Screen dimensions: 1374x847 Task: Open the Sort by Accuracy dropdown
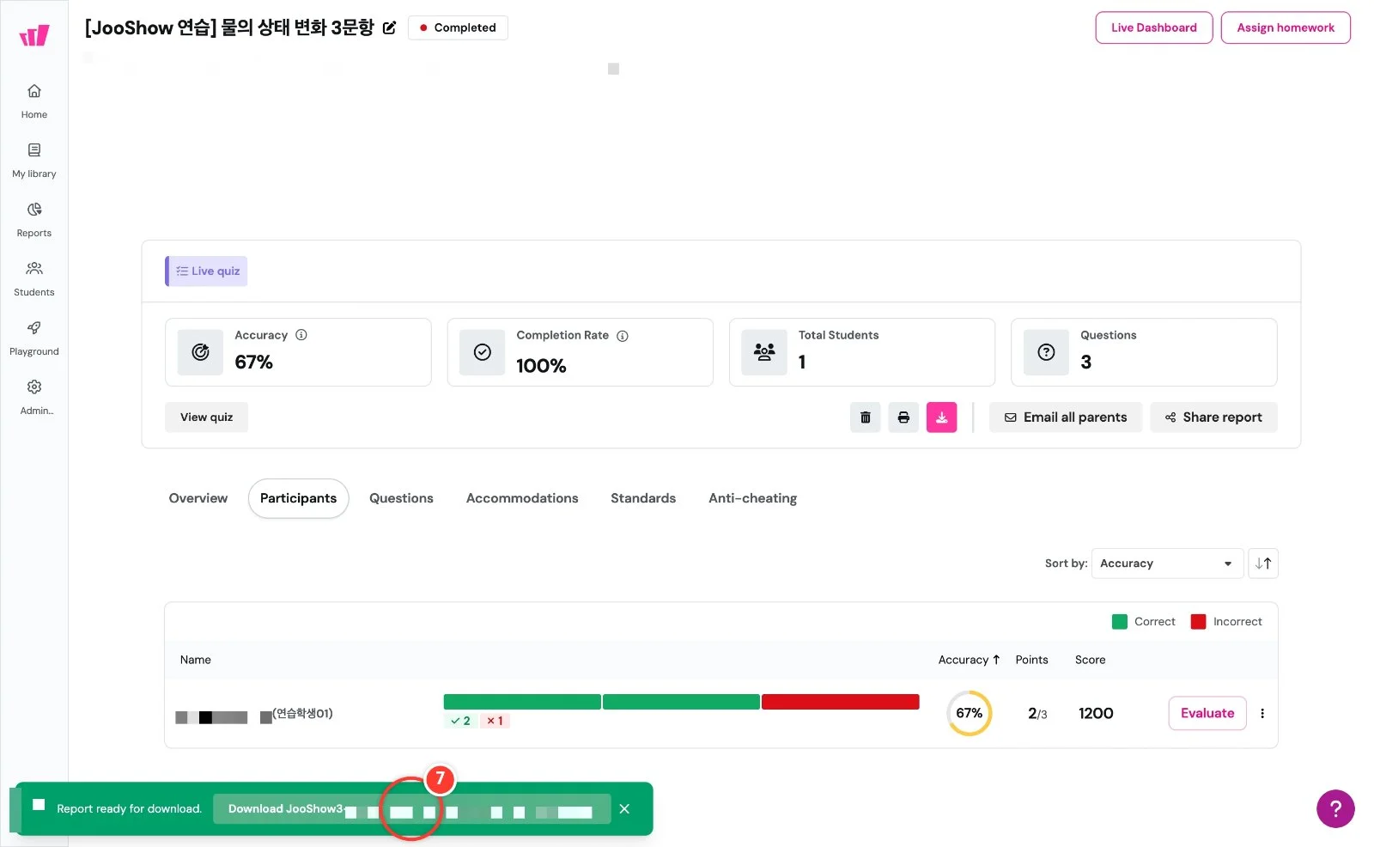1167,564
